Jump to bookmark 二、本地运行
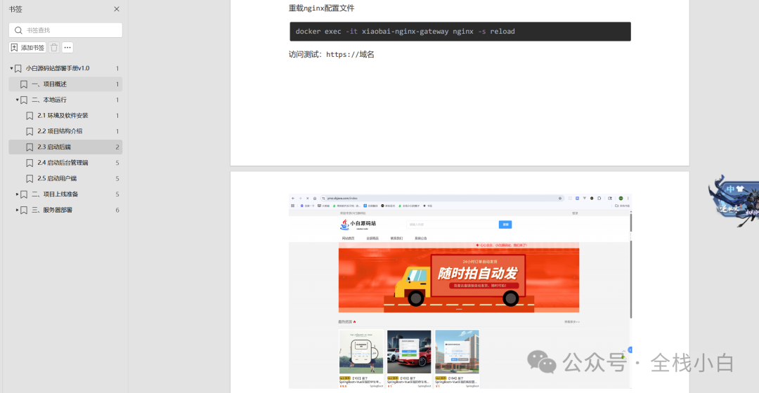Viewport: 759px width, 393px height. 49,100
